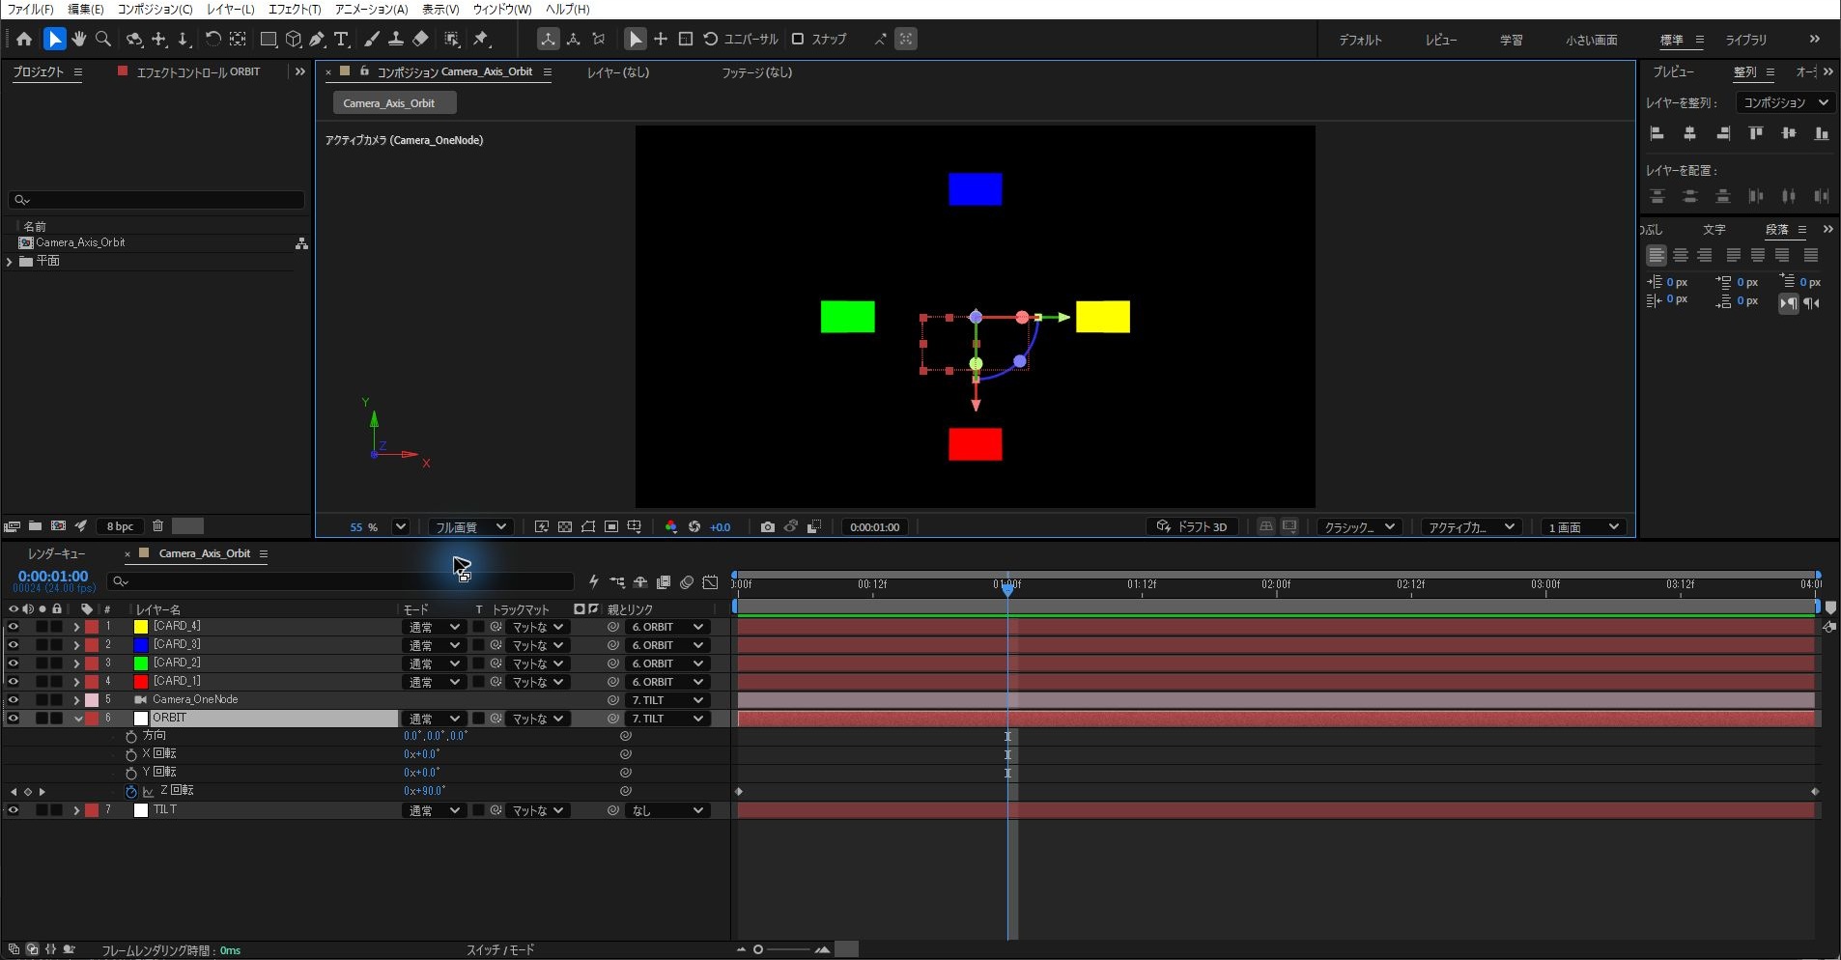
Task: Select the 学習 workspace
Action: 1511,40
